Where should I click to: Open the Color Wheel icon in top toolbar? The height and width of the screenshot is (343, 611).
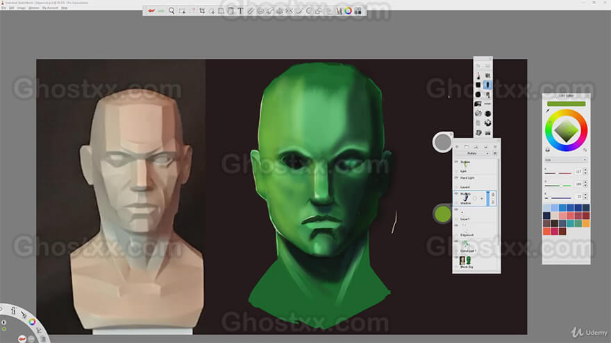348,11
